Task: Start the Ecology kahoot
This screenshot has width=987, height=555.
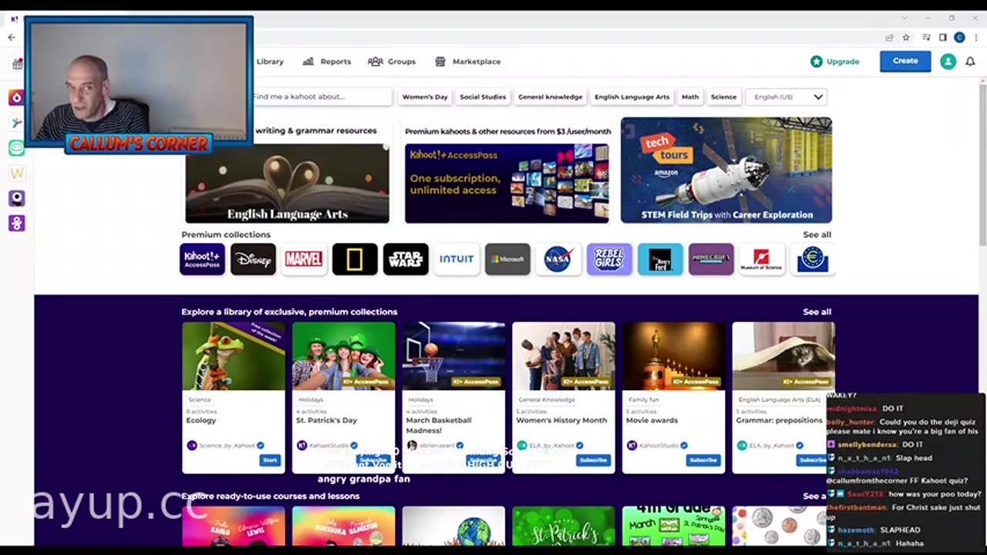Action: point(269,460)
